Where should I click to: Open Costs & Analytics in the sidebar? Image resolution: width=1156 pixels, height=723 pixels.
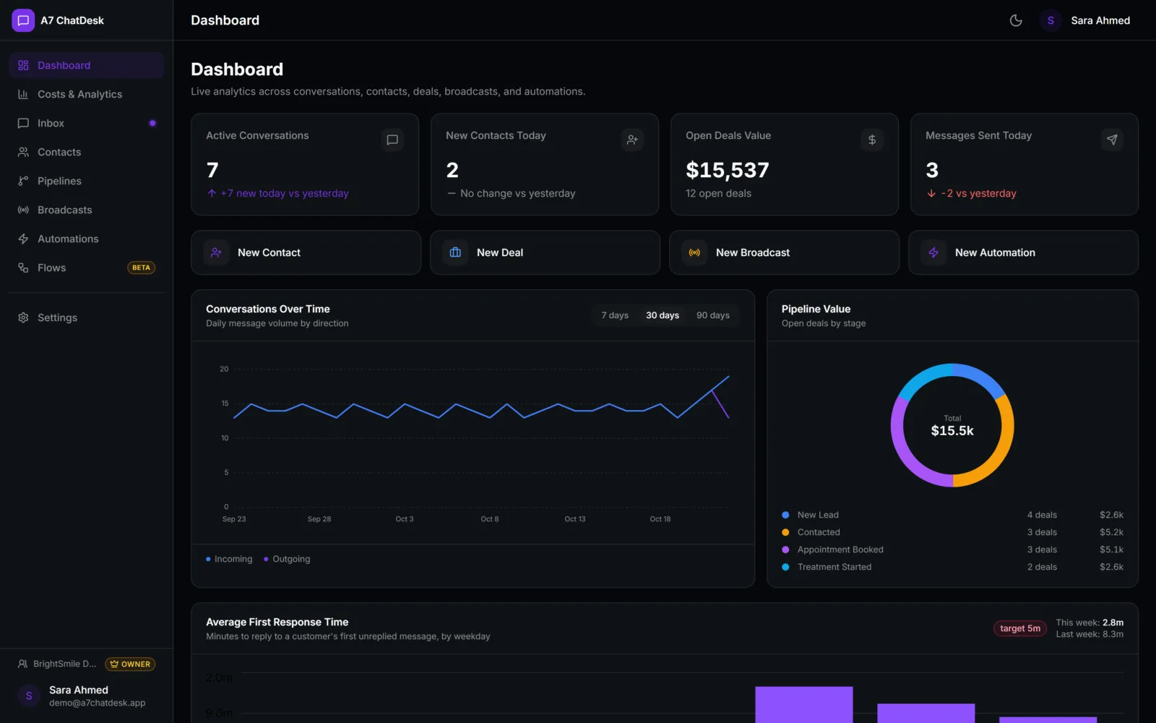87,94
